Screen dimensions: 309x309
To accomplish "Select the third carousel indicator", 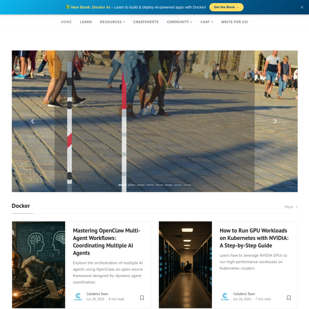I will (x=141, y=185).
